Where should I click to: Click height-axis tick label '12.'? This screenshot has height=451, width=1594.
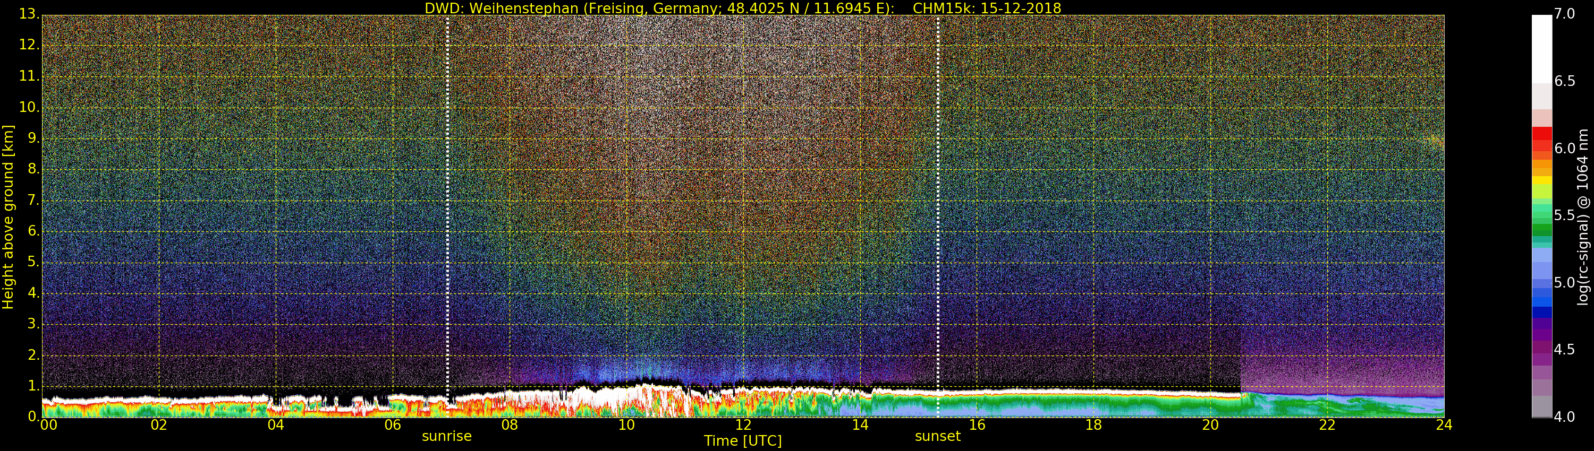[x=29, y=45]
